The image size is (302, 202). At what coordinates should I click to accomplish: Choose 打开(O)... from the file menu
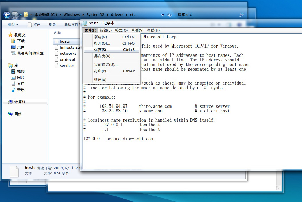[x=112, y=43]
